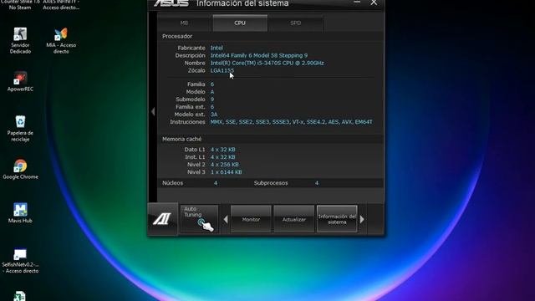
Task: Launch Google Chrome desktop icon
Action: coord(20,169)
